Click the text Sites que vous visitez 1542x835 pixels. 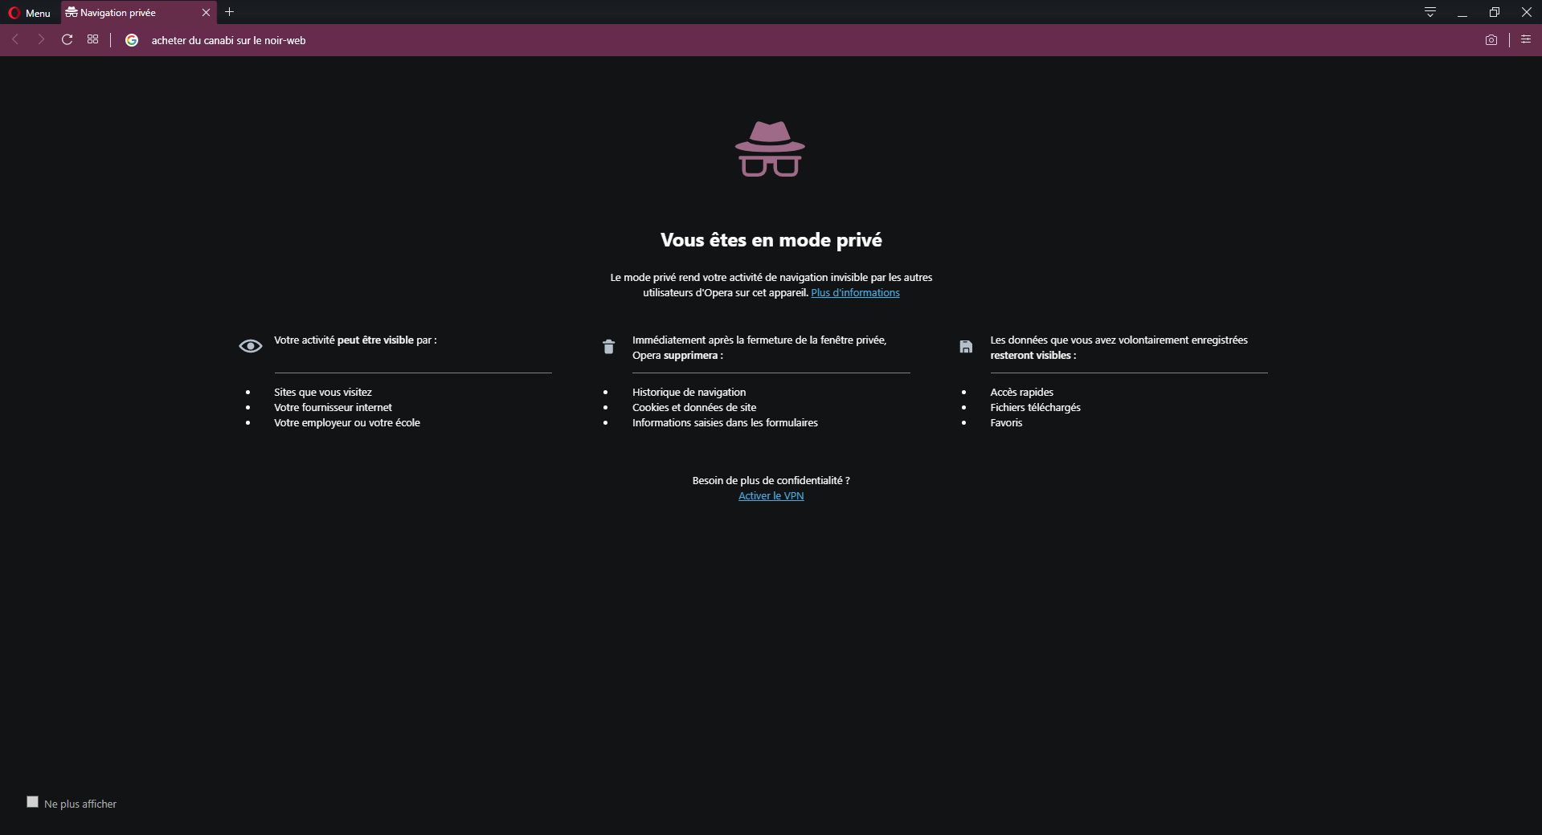(323, 393)
